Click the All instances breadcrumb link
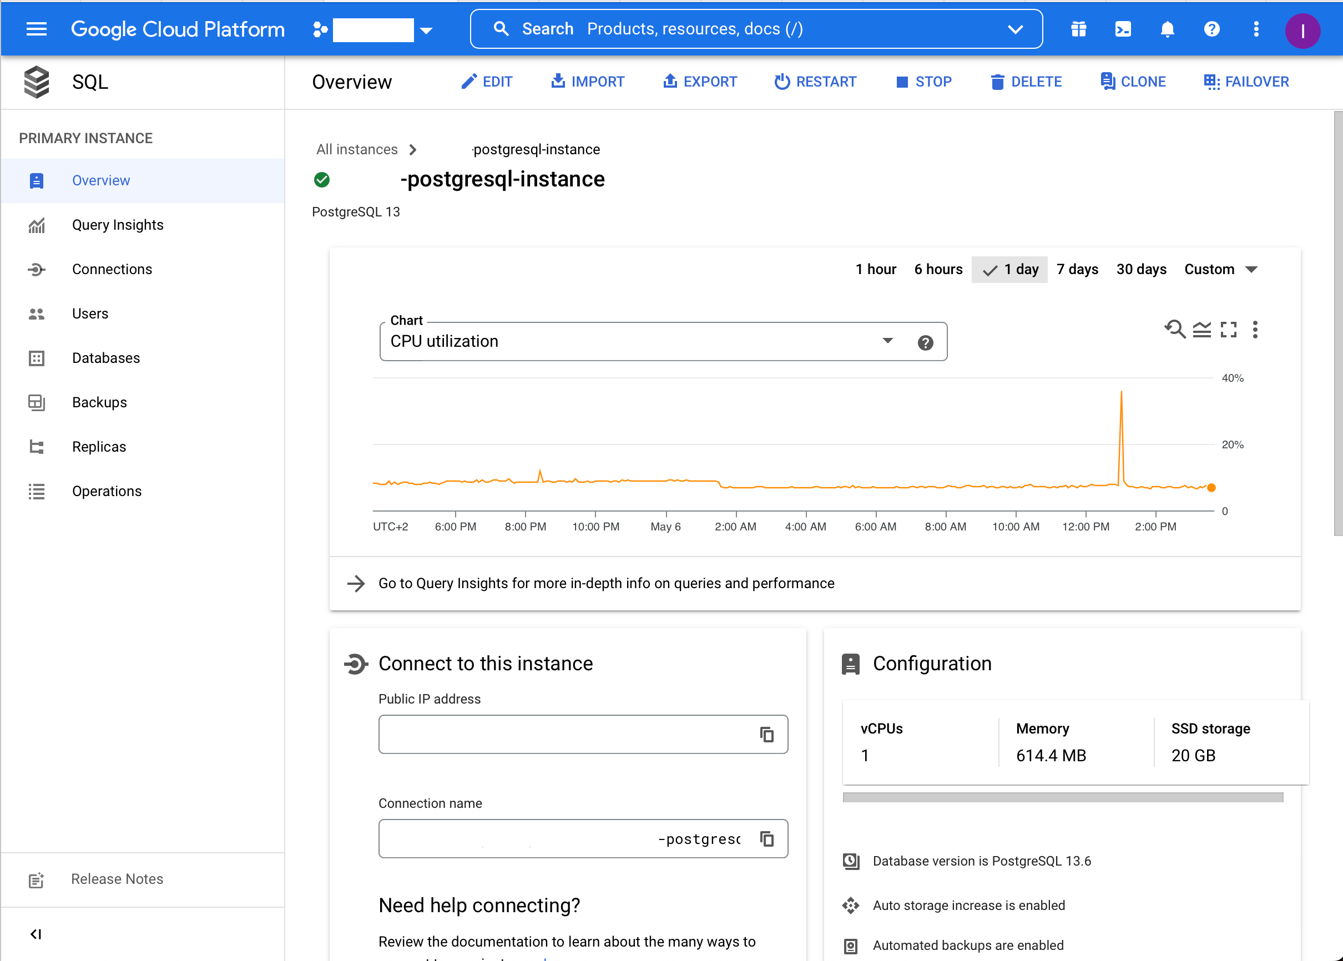The height and width of the screenshot is (961, 1343). pyautogui.click(x=357, y=149)
